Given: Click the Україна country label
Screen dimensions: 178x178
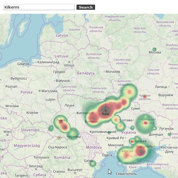Looking at the screenshot, I should tap(129, 132).
